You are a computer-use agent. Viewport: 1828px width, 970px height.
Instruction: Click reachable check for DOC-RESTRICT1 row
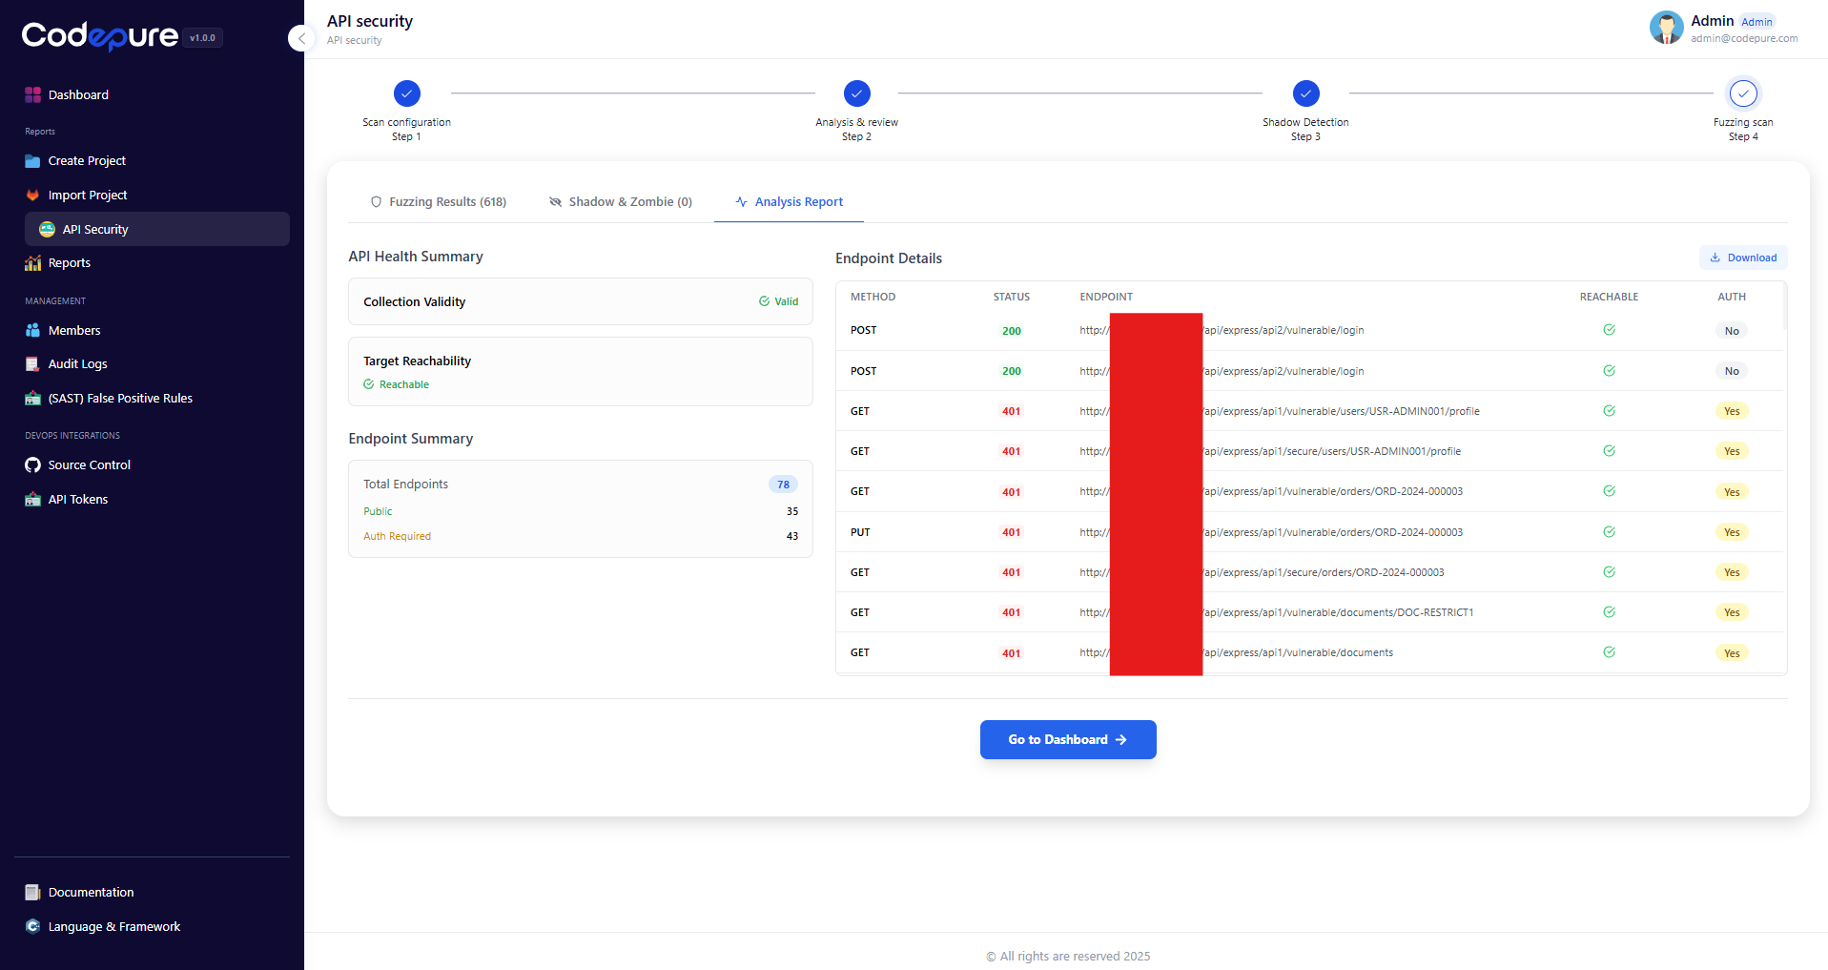coord(1609,612)
